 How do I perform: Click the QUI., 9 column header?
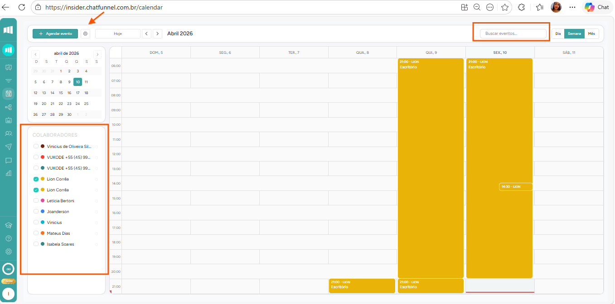[431, 52]
